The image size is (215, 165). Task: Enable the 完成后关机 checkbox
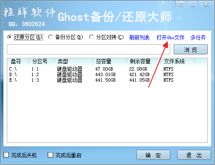(x=6, y=155)
